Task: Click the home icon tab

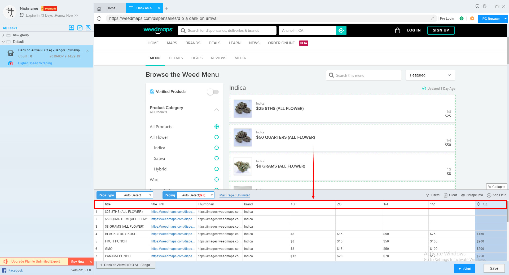Action: point(99,8)
